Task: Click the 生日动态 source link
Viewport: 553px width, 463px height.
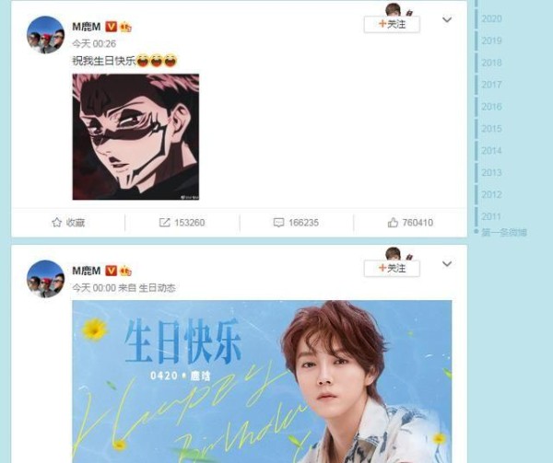Action: tap(157, 288)
